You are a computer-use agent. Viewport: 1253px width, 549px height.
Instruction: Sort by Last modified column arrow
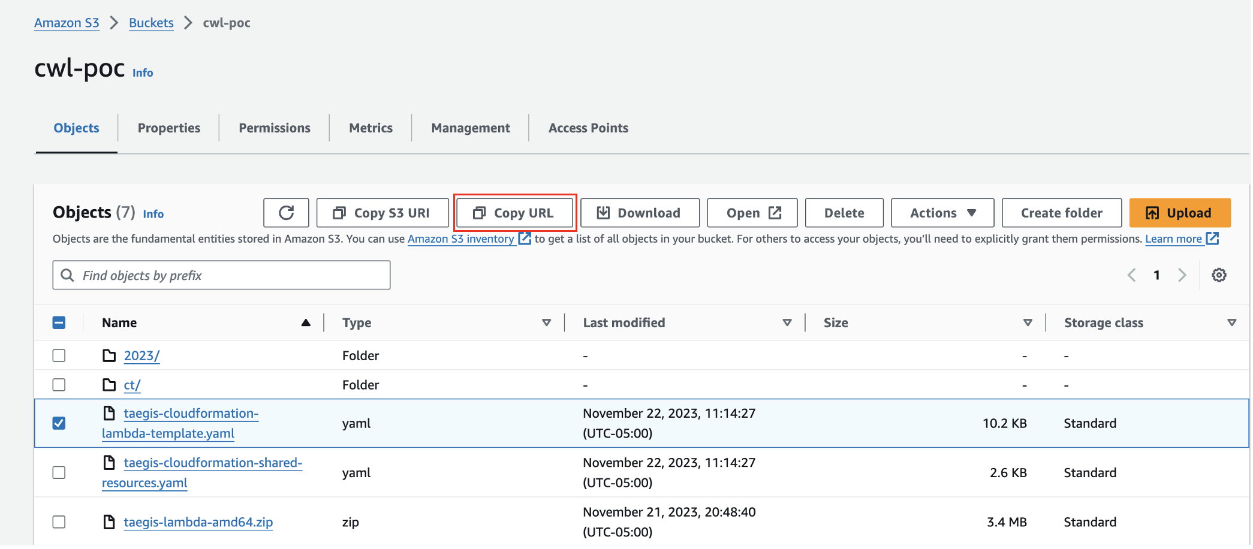(x=787, y=322)
